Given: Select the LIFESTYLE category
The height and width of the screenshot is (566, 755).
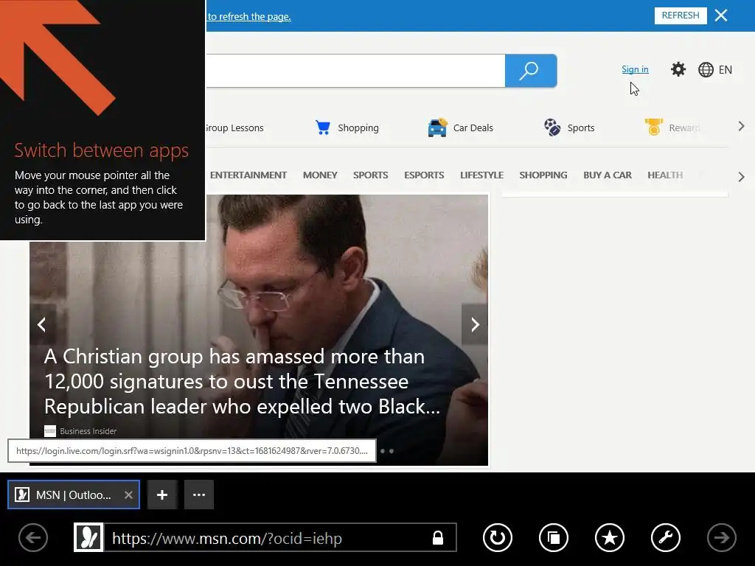Looking at the screenshot, I should [x=481, y=175].
